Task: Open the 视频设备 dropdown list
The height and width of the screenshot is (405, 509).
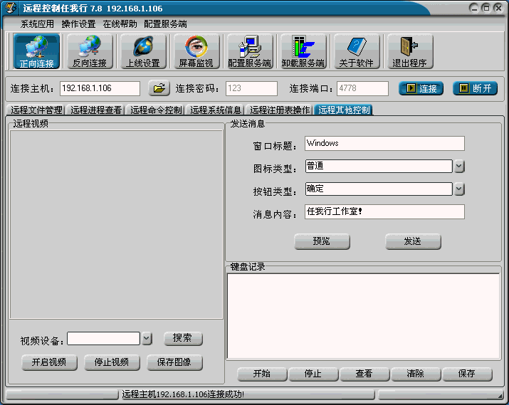Action: point(147,339)
